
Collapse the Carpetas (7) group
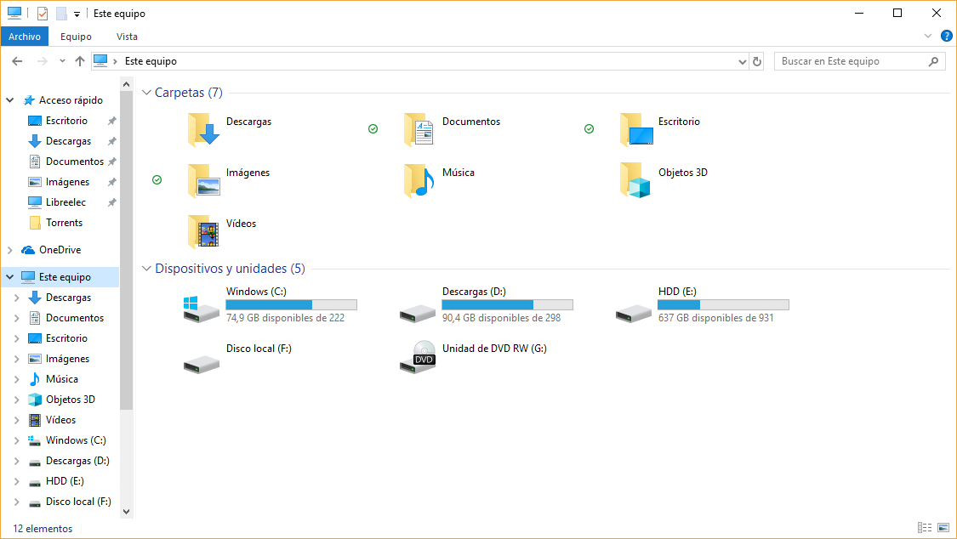[x=146, y=93]
